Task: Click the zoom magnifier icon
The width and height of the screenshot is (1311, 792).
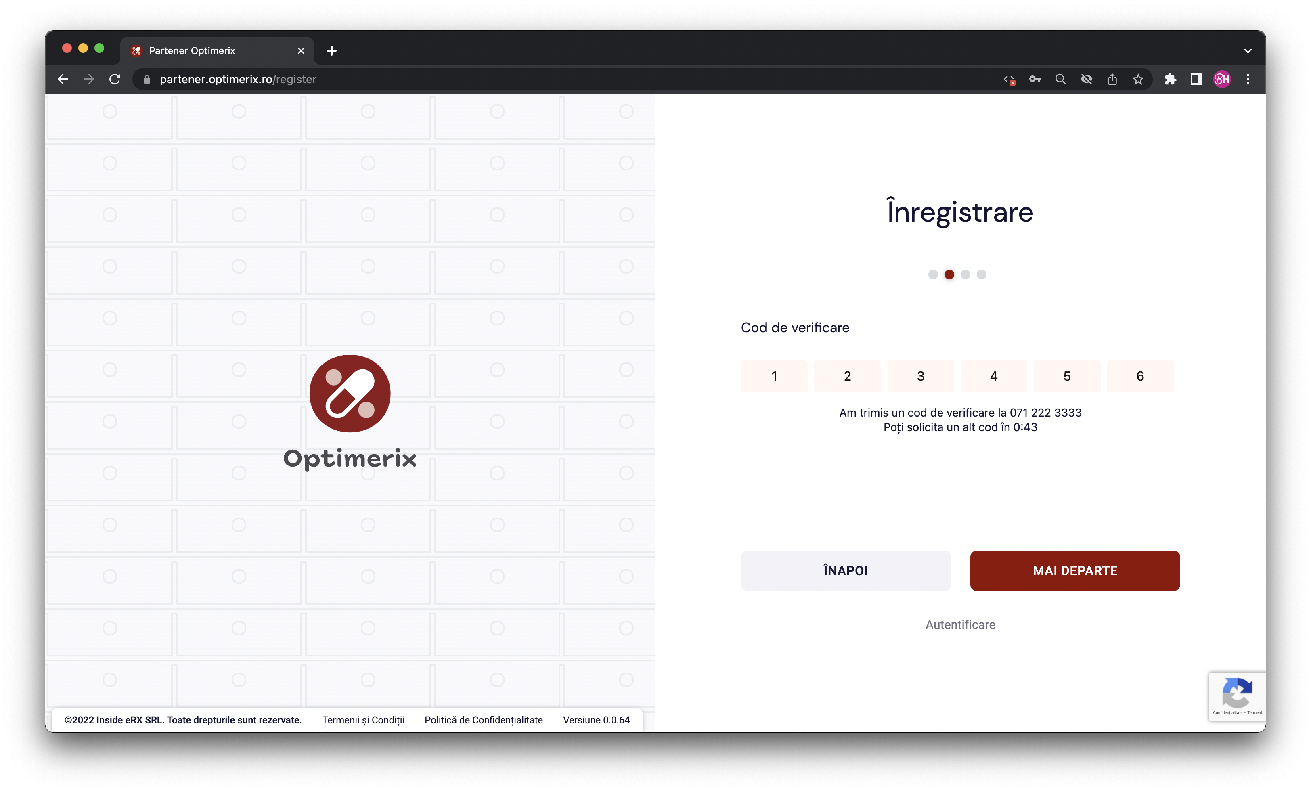Action: [1060, 79]
